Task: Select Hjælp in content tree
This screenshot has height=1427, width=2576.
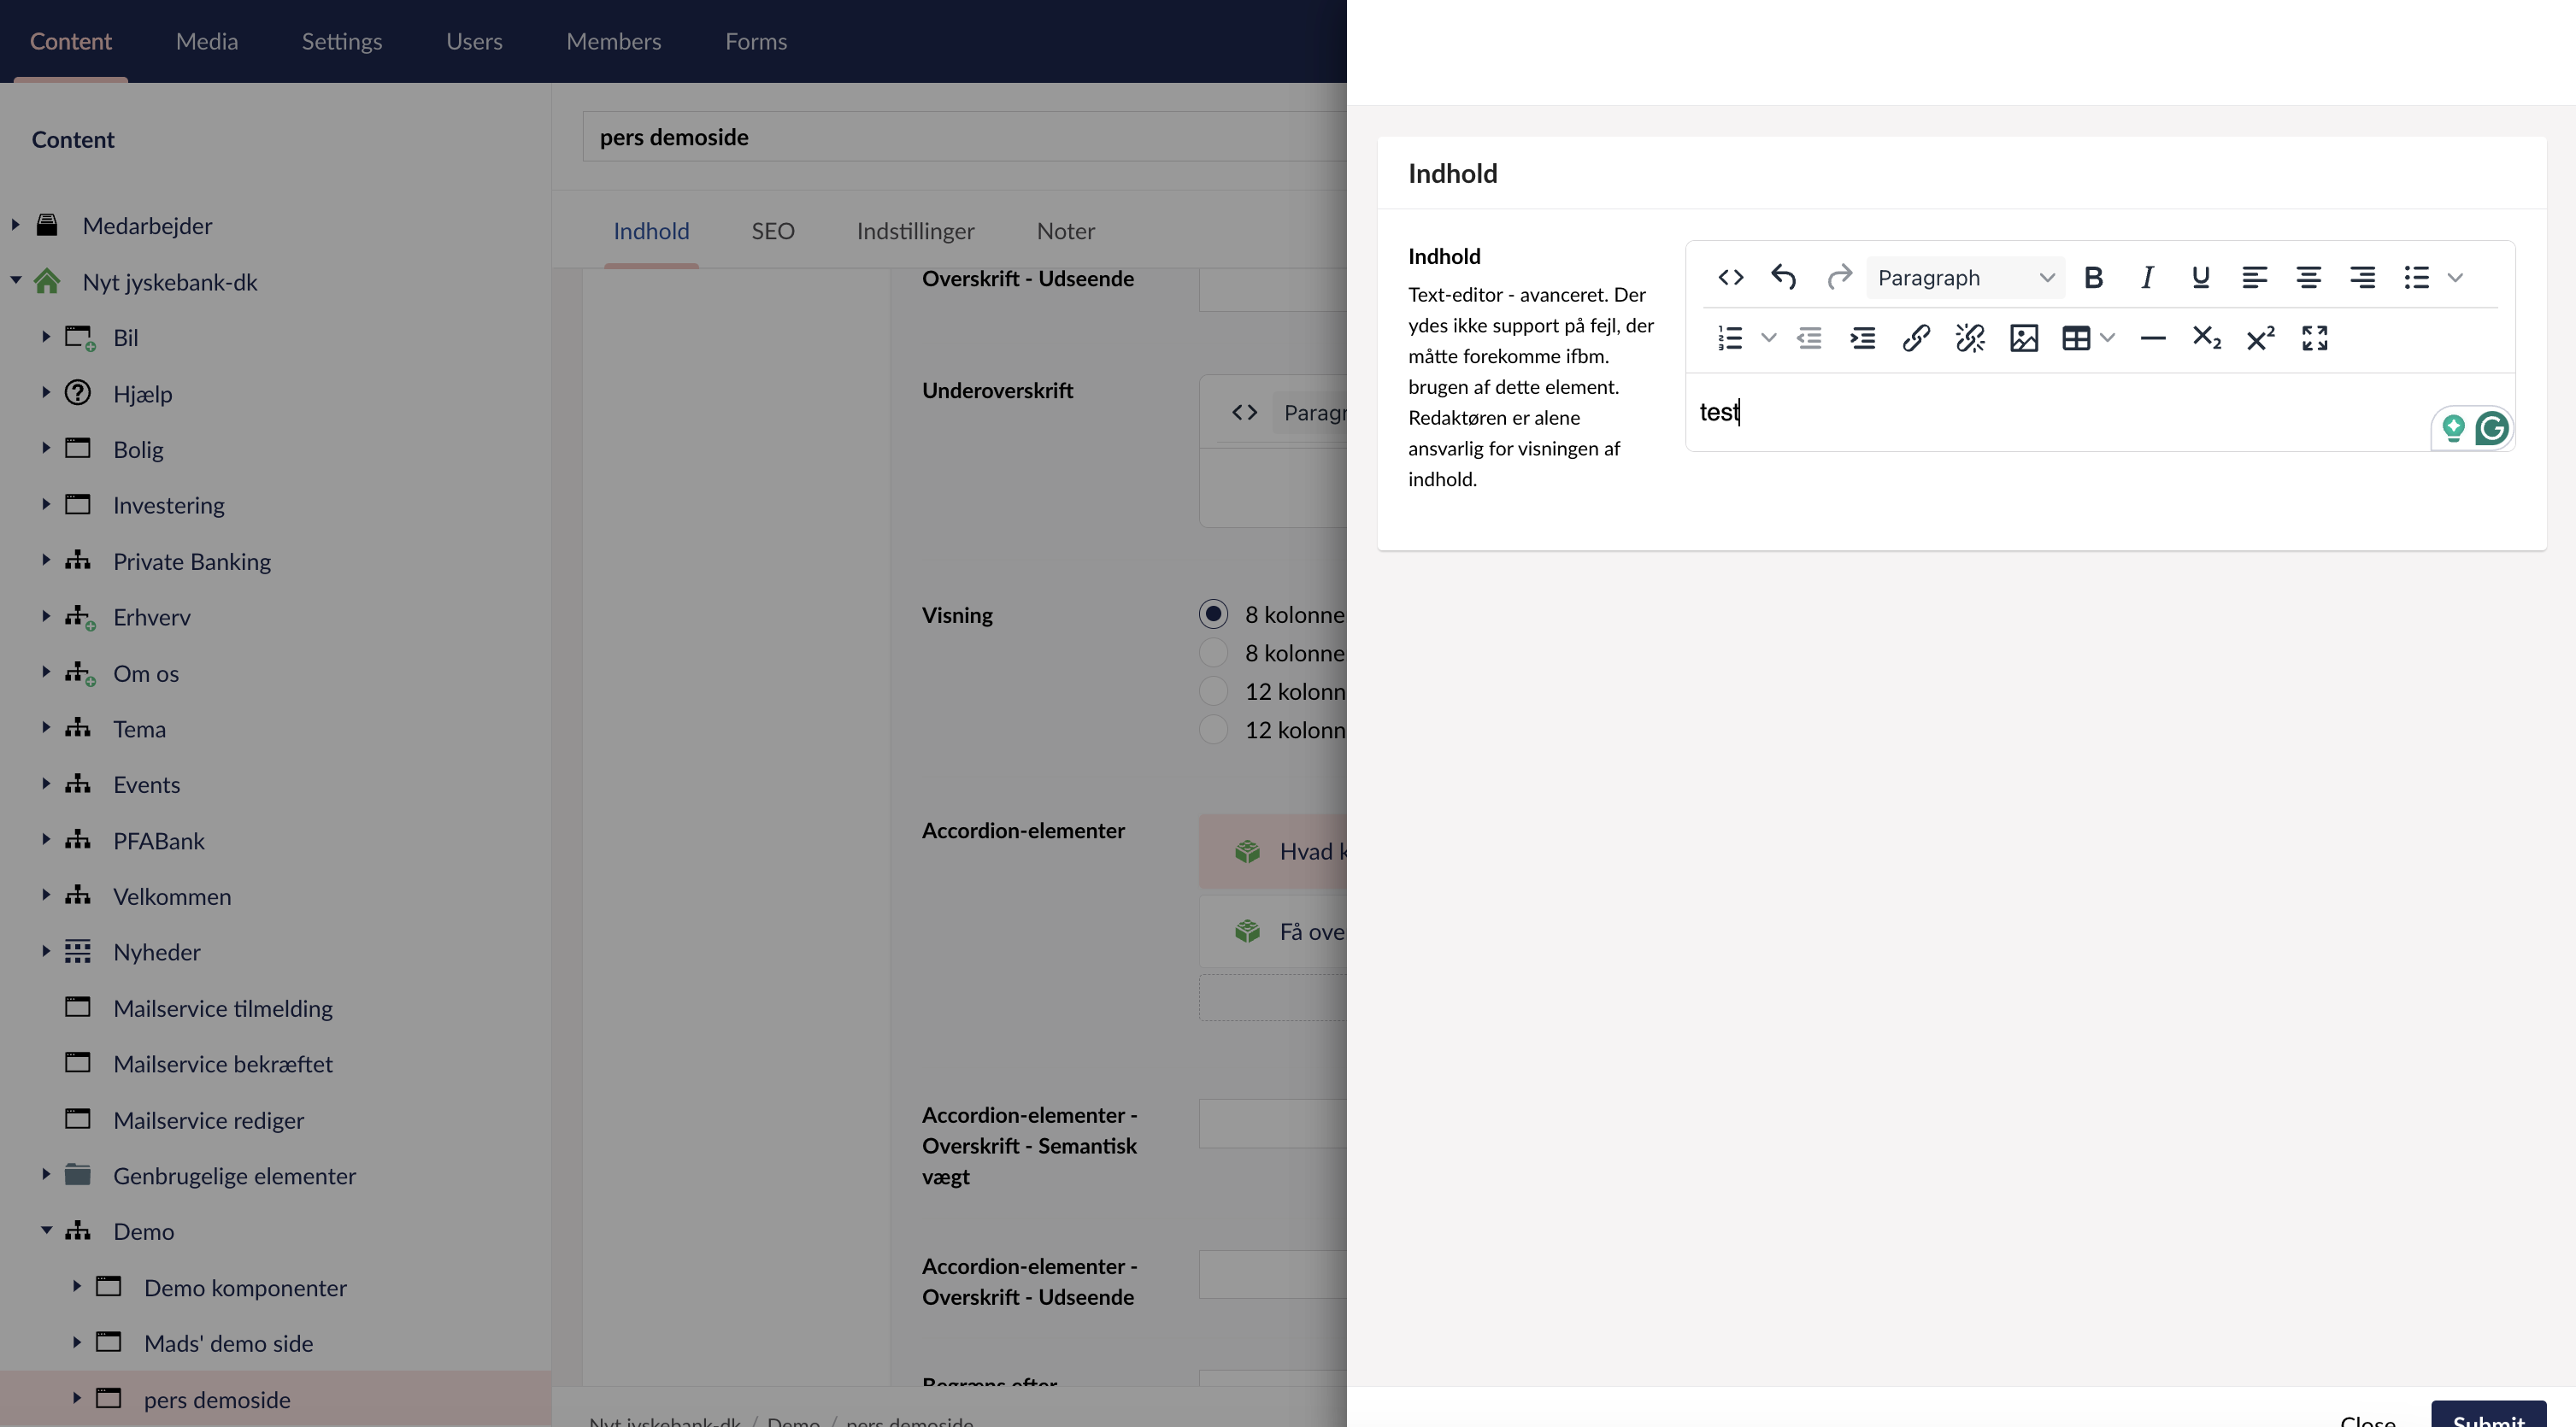Action: (x=142, y=393)
